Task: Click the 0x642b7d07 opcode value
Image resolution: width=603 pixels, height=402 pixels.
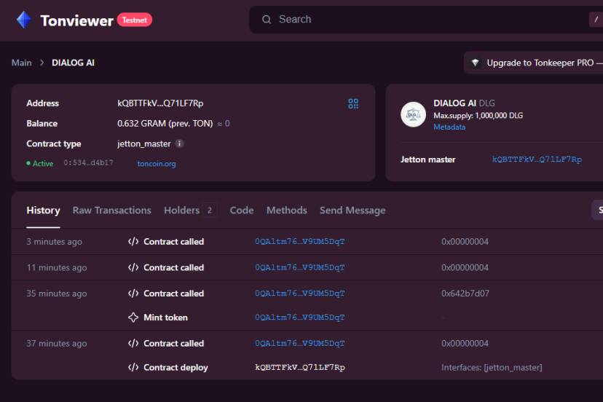Action: 465,293
